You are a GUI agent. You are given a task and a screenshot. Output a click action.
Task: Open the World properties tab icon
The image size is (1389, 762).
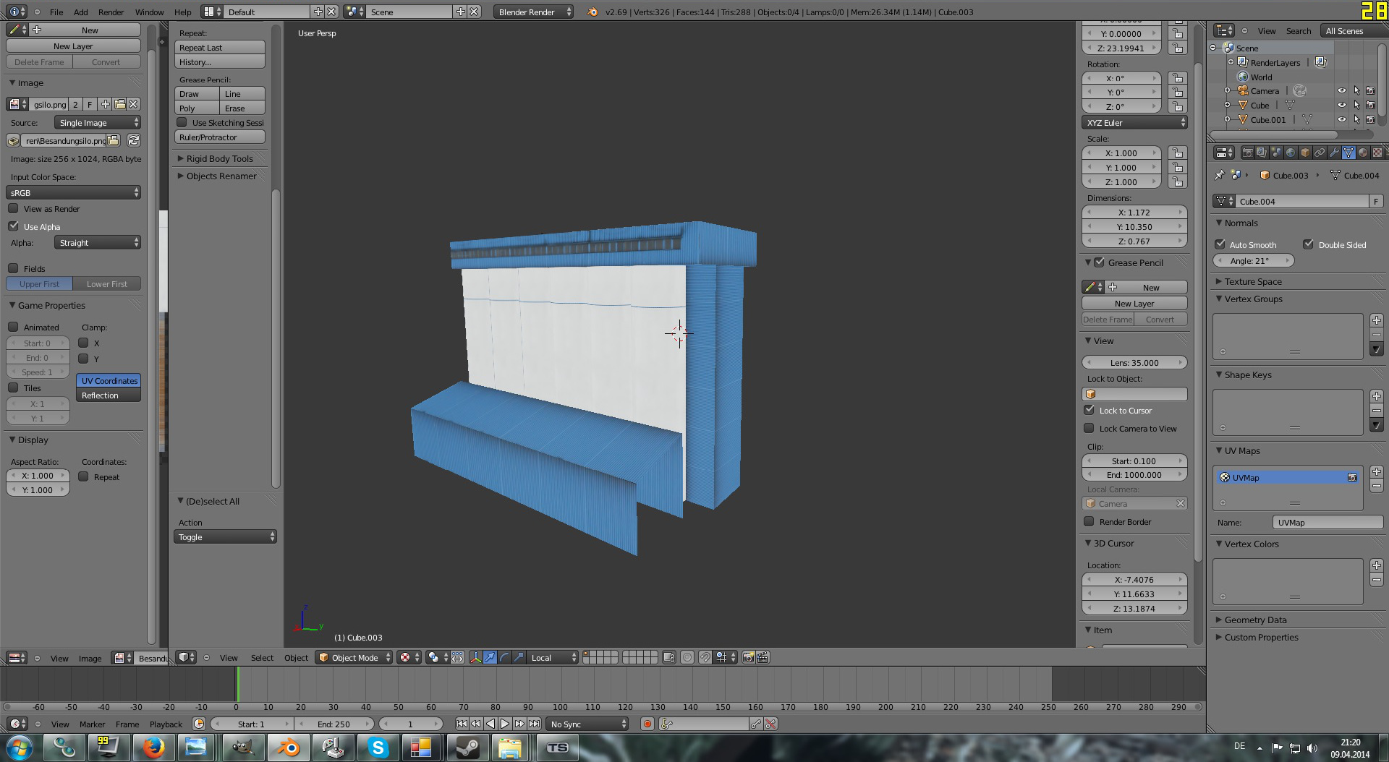pos(1291,153)
